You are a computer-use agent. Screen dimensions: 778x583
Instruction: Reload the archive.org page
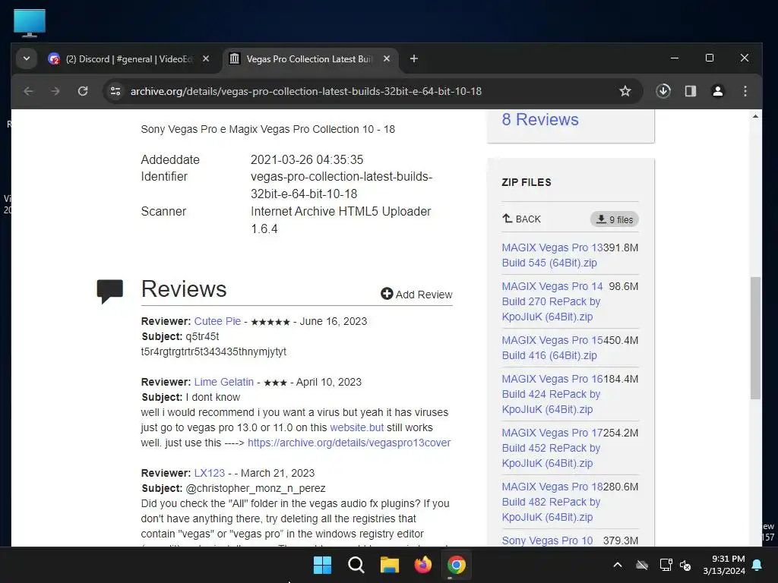point(83,91)
